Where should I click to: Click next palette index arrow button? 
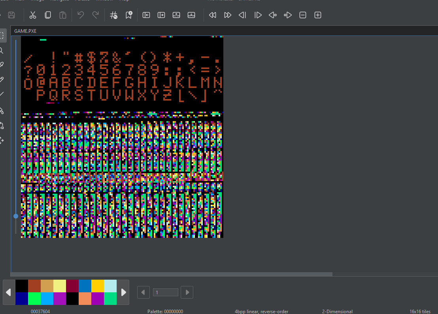click(187, 292)
